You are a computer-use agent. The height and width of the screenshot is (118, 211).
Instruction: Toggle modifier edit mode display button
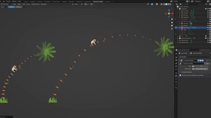198,60
